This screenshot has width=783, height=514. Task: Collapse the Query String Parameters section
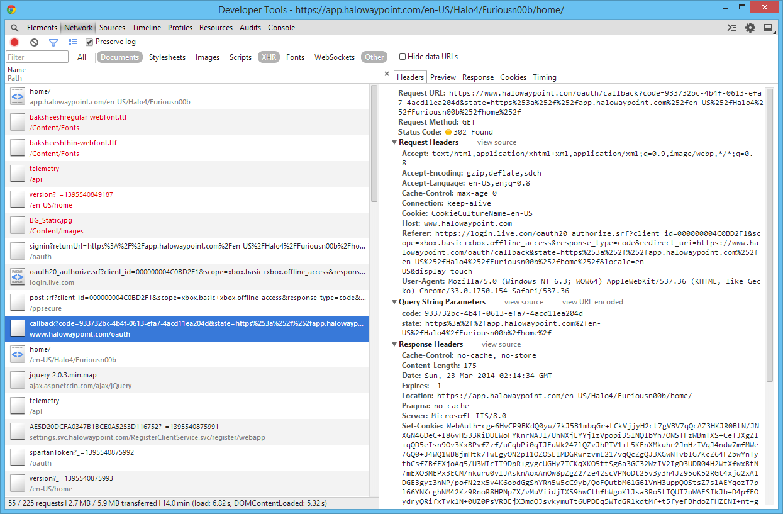click(394, 303)
